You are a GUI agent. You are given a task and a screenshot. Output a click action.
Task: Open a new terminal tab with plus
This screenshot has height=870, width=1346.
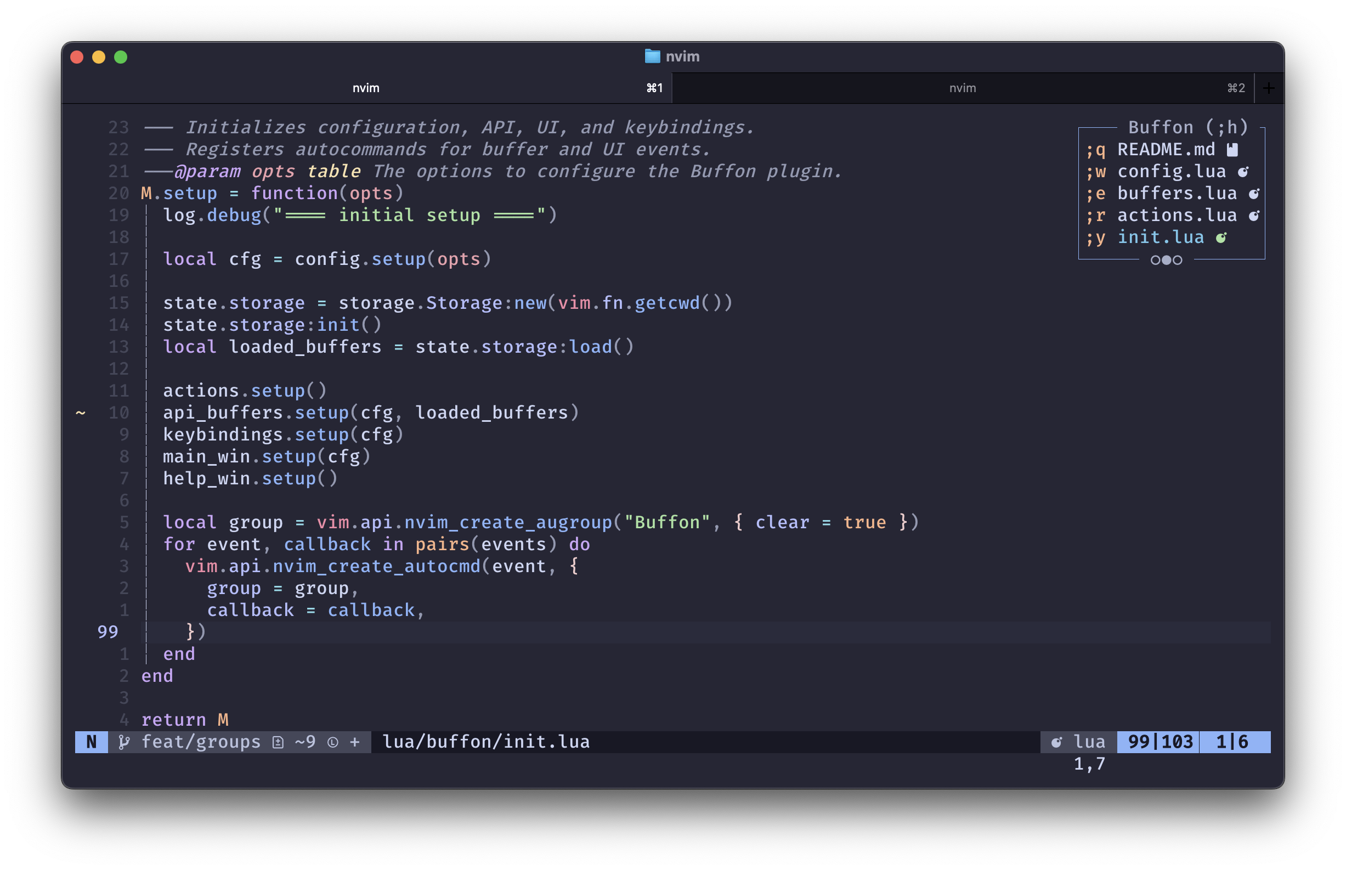point(1269,88)
